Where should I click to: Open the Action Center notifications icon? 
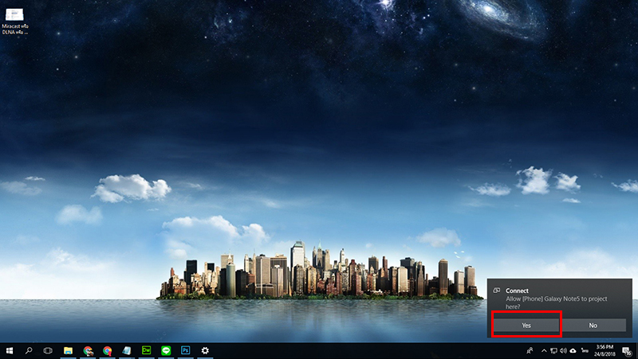[628, 351]
